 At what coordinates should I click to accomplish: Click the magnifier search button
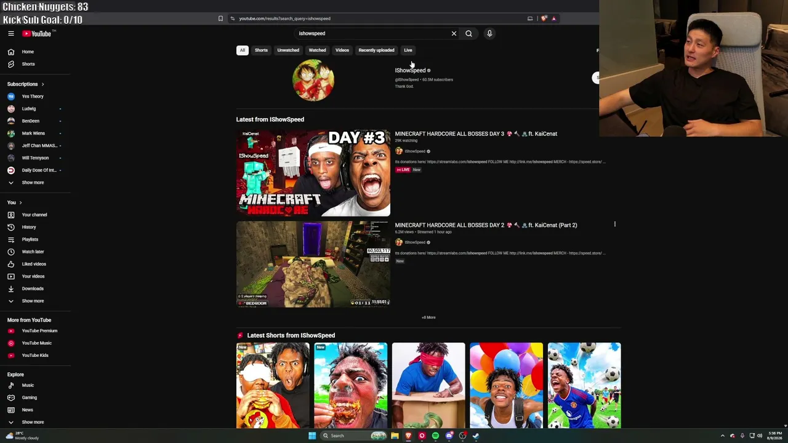468,34
